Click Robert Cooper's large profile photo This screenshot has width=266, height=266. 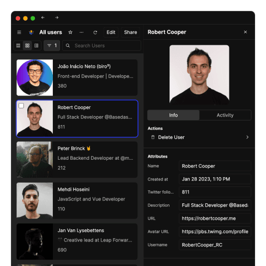point(199,75)
